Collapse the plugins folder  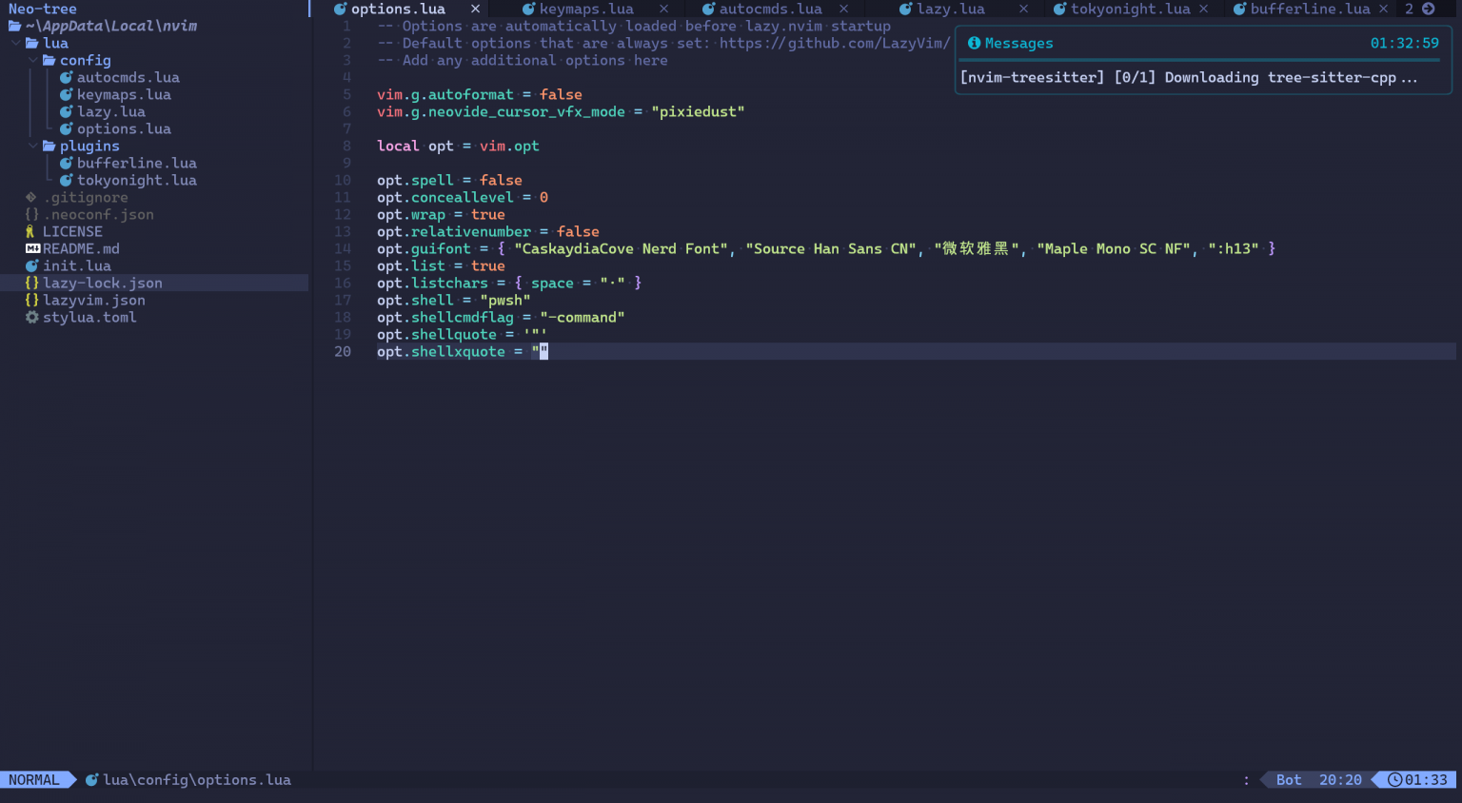(32, 146)
